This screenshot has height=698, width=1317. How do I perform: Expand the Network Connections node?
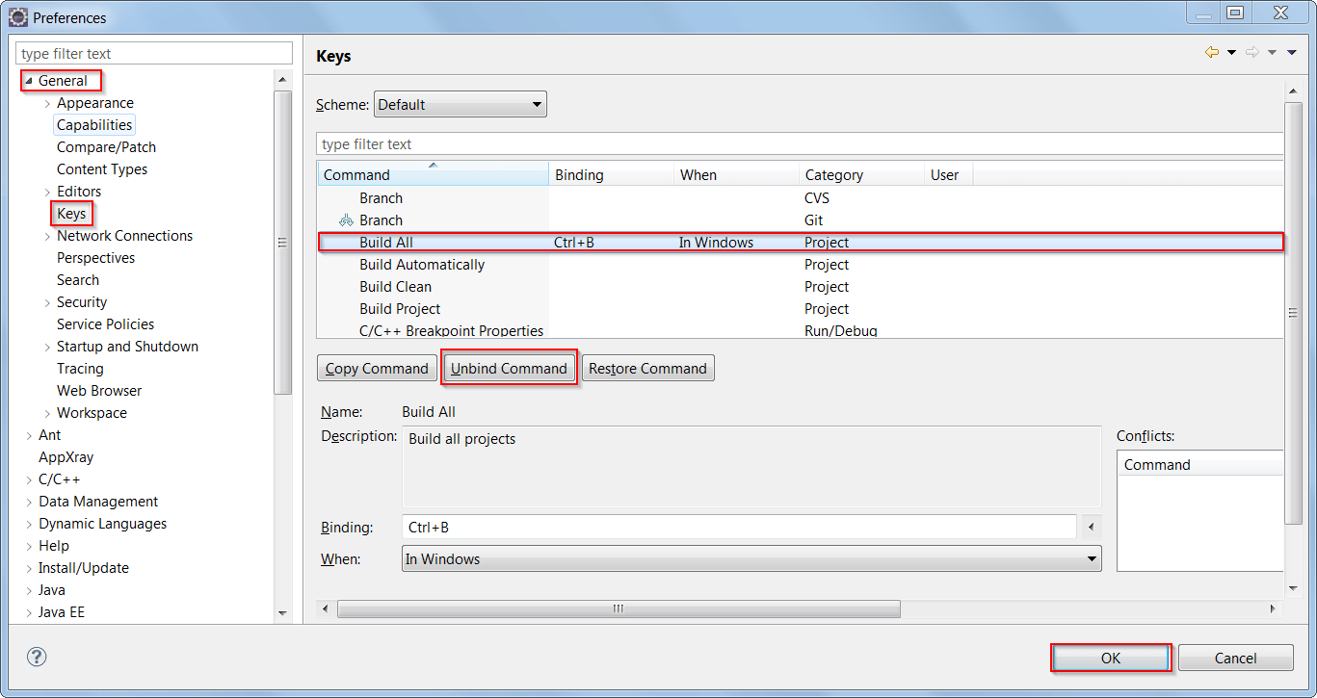click(x=47, y=236)
